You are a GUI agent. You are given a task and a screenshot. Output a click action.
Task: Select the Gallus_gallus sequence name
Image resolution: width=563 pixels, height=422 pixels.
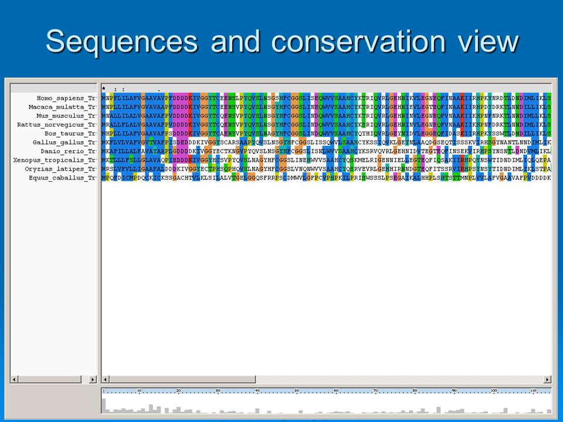65,142
